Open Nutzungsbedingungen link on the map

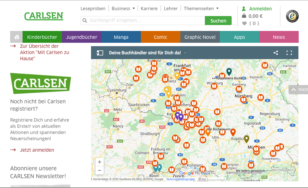[181, 179]
